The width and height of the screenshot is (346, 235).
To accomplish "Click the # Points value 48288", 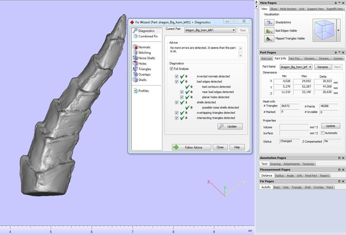I will pyautogui.click(x=329, y=106).
